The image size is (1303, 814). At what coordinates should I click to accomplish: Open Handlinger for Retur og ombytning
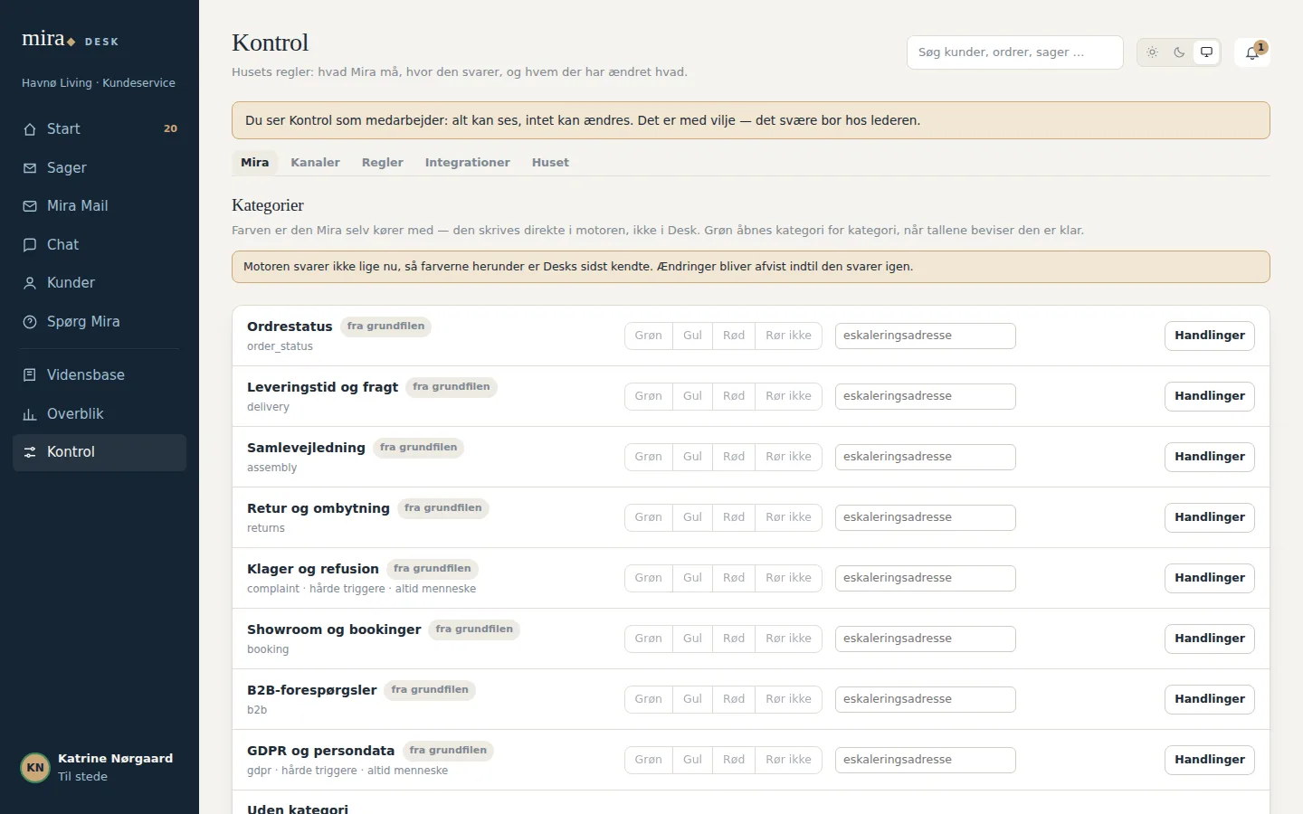[1210, 517]
